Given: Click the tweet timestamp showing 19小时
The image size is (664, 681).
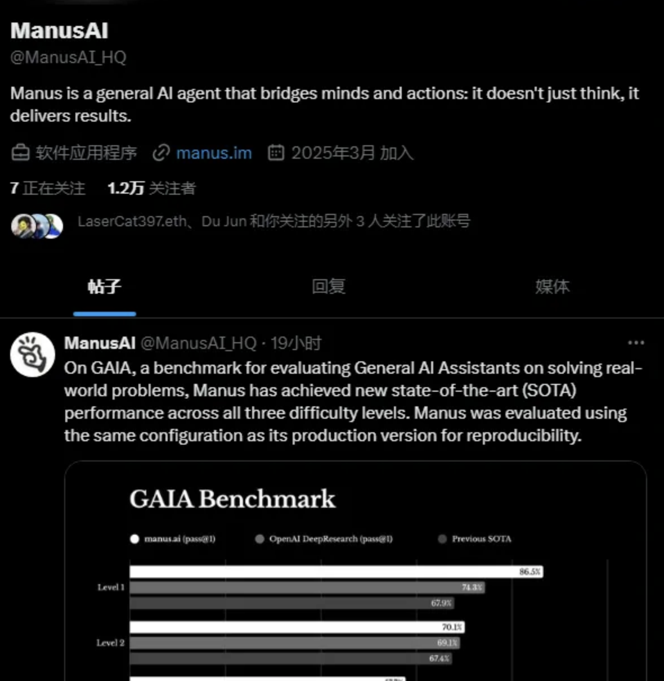Looking at the screenshot, I should click(296, 343).
